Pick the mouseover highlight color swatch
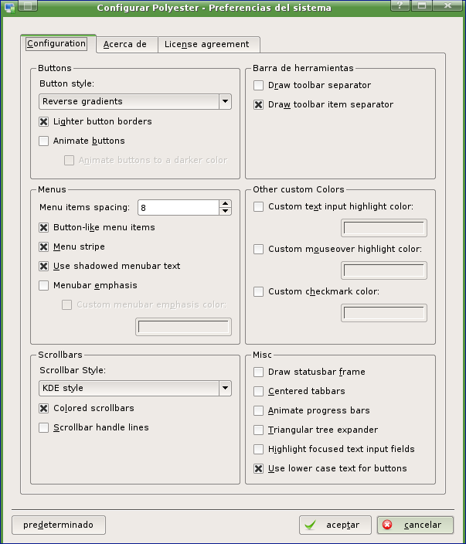Viewport: 466px width, 544px height. [x=384, y=270]
